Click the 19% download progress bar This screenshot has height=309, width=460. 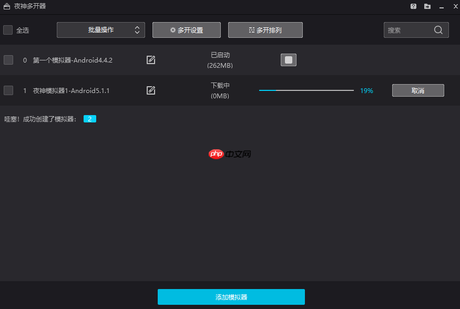[x=306, y=90]
